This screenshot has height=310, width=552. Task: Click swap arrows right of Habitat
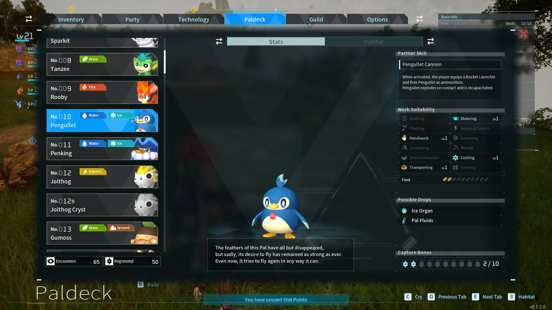coord(430,41)
